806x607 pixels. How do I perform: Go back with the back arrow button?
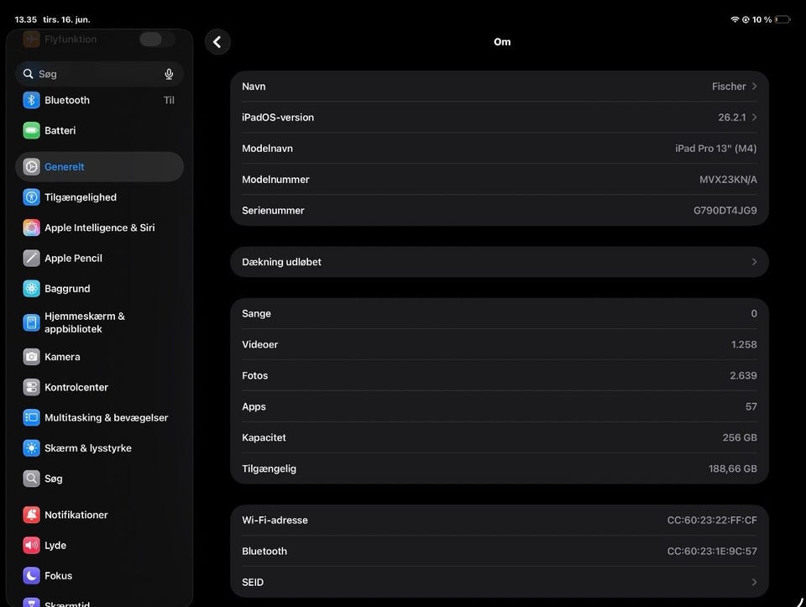pyautogui.click(x=217, y=42)
